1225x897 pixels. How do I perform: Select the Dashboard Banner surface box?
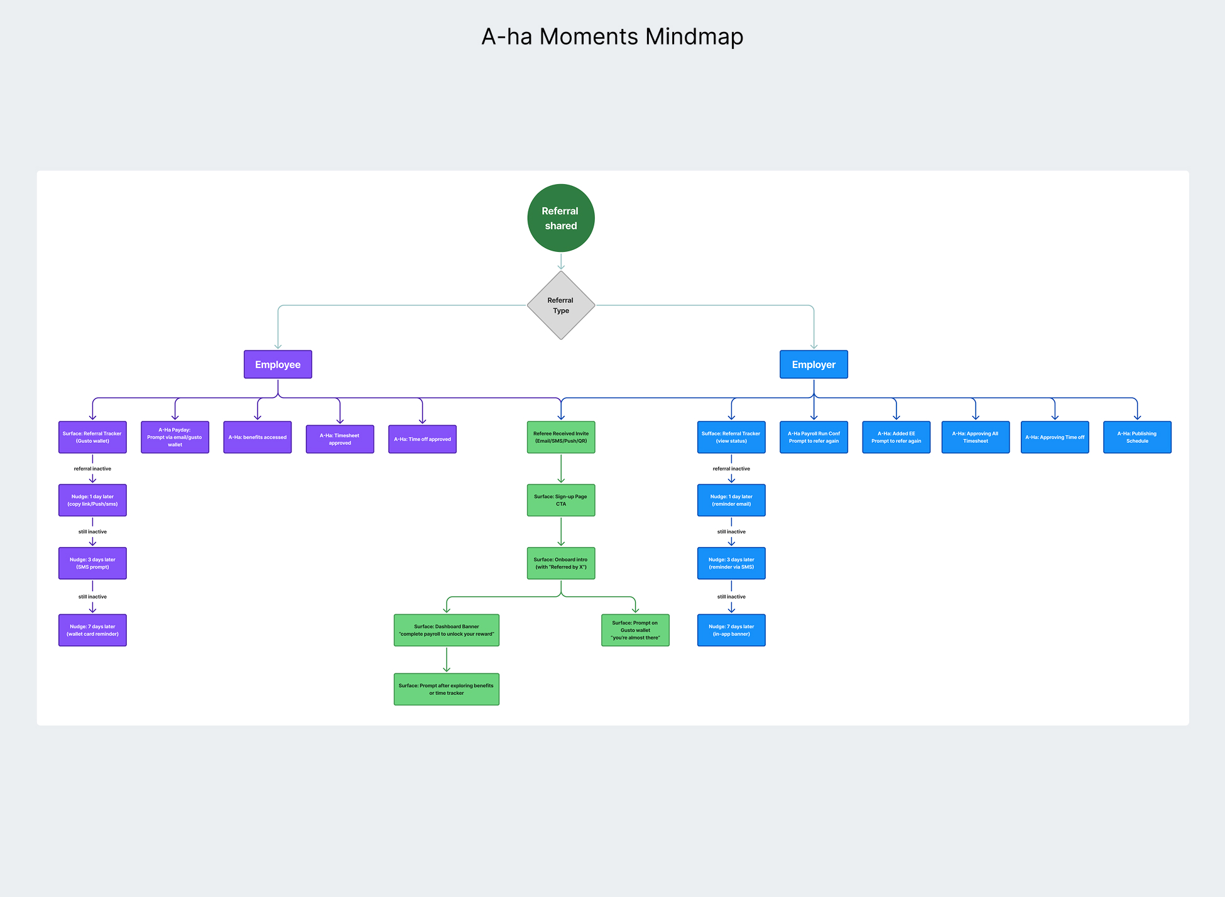[x=446, y=630]
